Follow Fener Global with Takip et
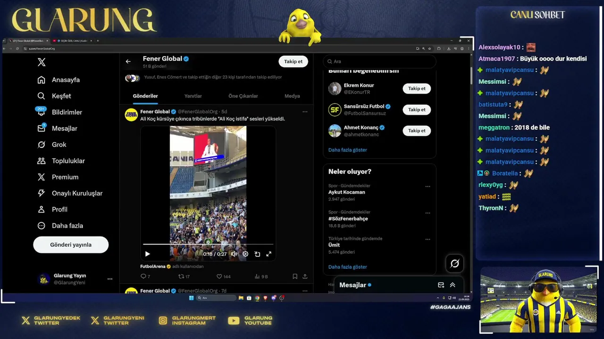The height and width of the screenshot is (339, 604). (293, 62)
